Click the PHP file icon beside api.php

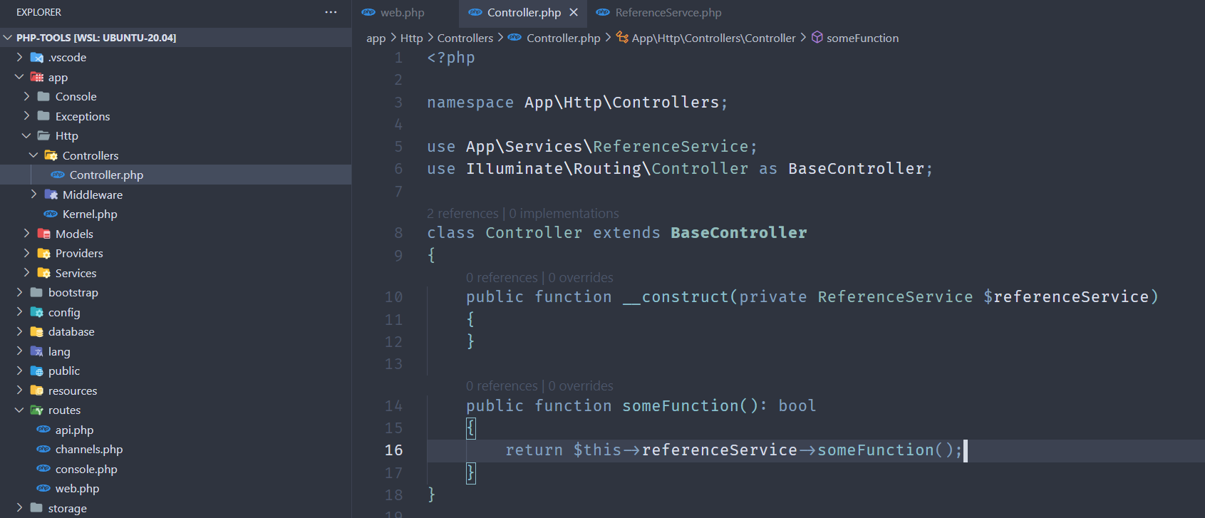point(43,430)
